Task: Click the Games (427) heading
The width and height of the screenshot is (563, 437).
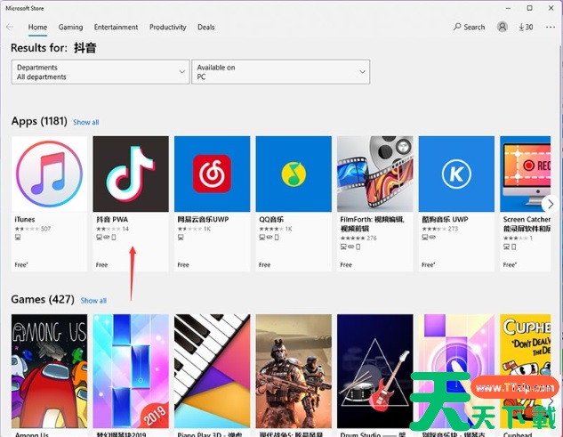Action: [43, 299]
